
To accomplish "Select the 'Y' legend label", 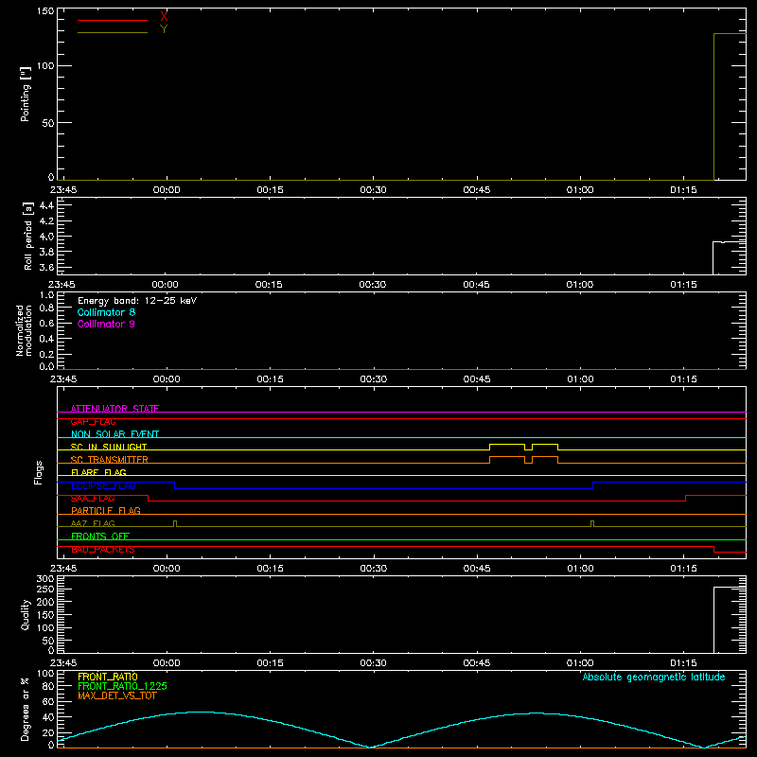I will tap(164, 28).
